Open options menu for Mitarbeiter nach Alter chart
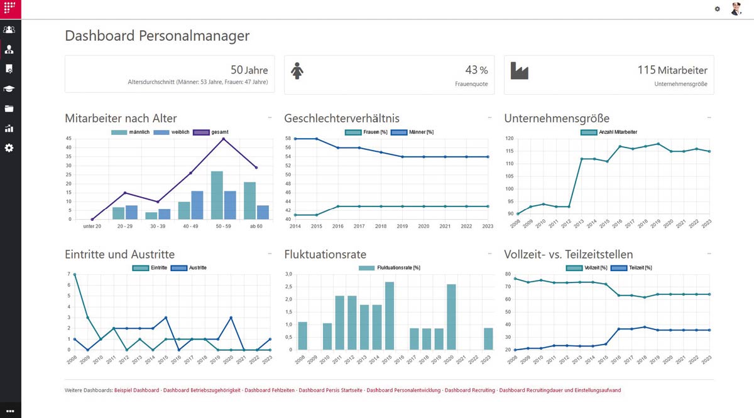Viewport: 754px width, 418px height. [270, 117]
